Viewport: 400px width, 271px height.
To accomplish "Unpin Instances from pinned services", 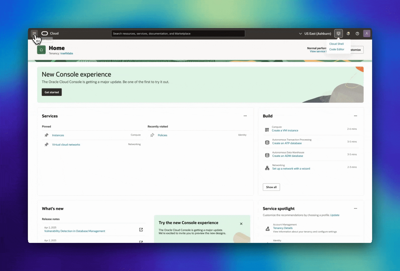I will [46, 135].
